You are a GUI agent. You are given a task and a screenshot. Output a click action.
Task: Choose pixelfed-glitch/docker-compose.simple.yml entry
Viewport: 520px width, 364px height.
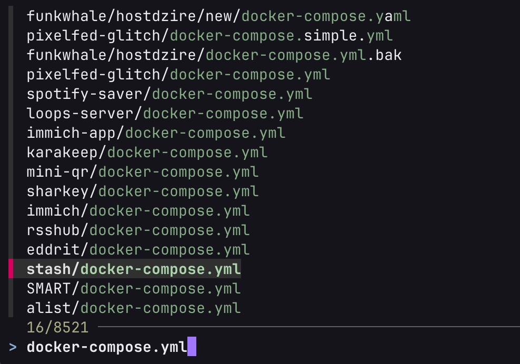[x=209, y=36]
